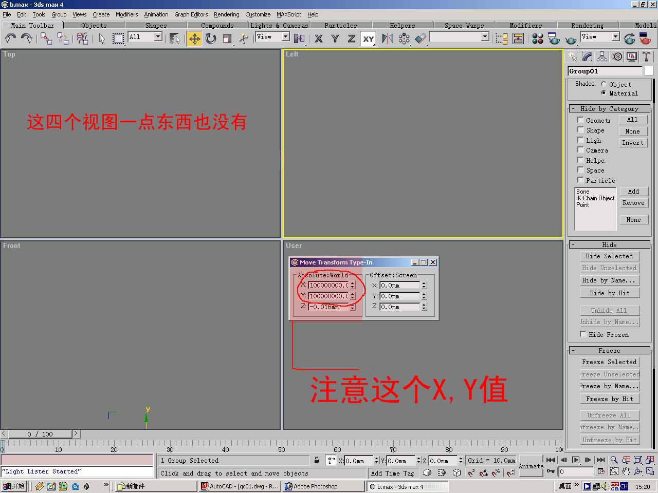
Task: Restrict transform to Z axis
Action: pyautogui.click(x=352, y=38)
